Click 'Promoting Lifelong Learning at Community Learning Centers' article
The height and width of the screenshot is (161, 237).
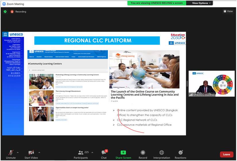tap(77, 75)
